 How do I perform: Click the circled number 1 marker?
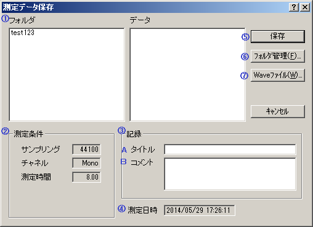(x=5, y=18)
